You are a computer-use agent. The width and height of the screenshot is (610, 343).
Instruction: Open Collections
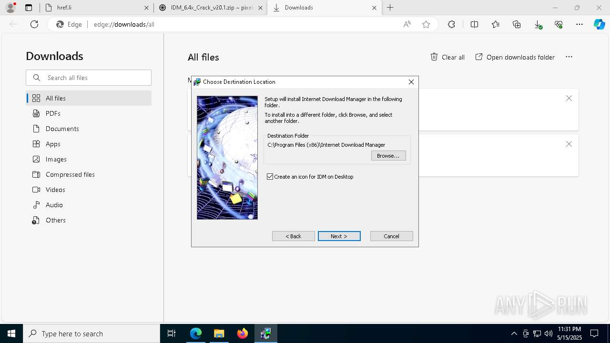[x=517, y=24]
